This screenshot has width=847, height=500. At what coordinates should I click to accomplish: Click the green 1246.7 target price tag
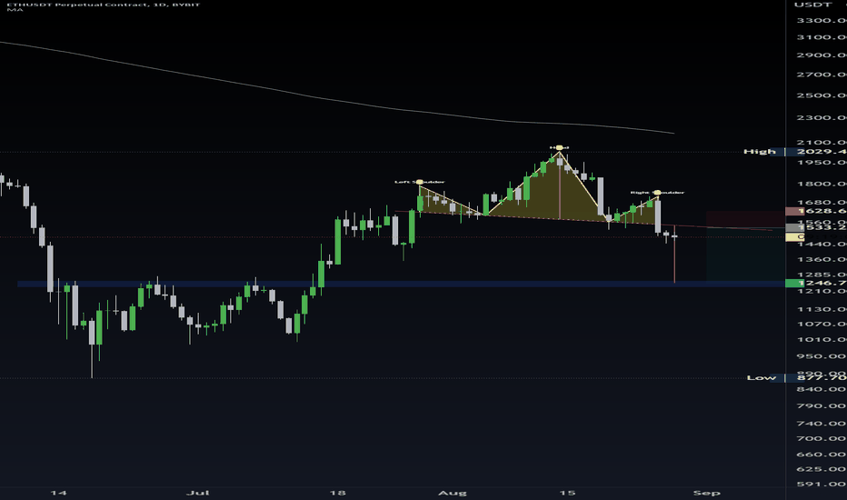click(816, 283)
